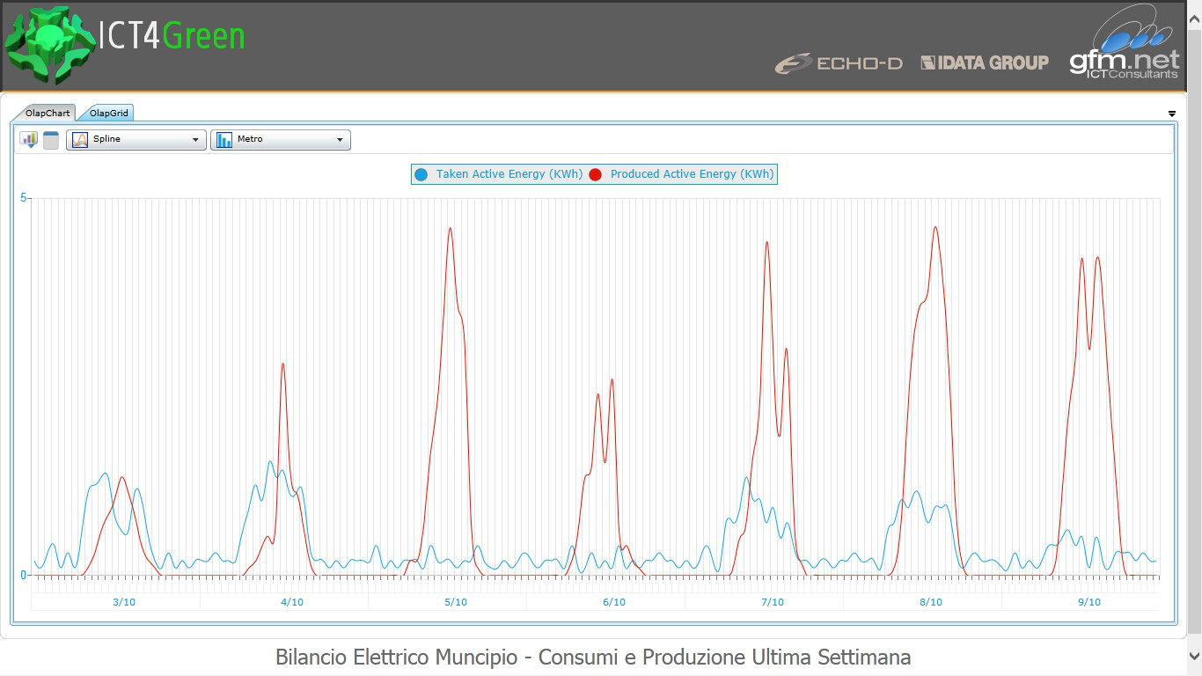Expand the tab list dropdown arrow at right
The image size is (1202, 676).
tap(1171, 114)
